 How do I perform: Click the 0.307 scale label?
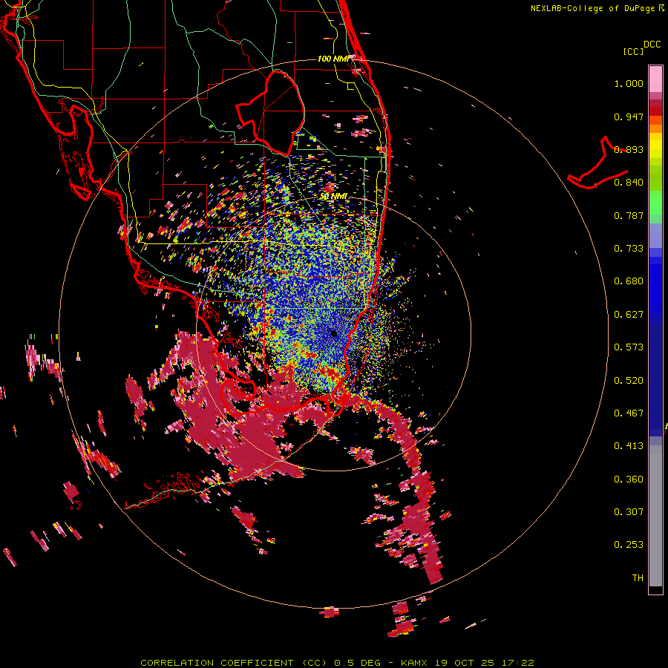629,511
